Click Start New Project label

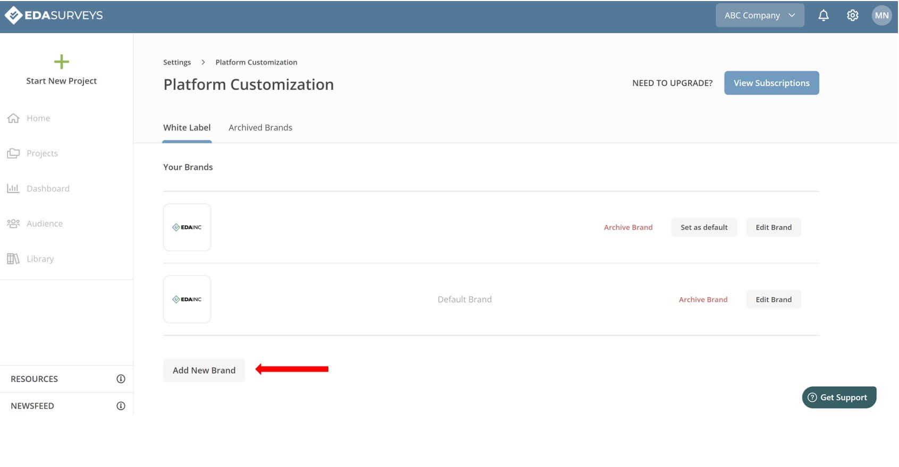click(62, 81)
